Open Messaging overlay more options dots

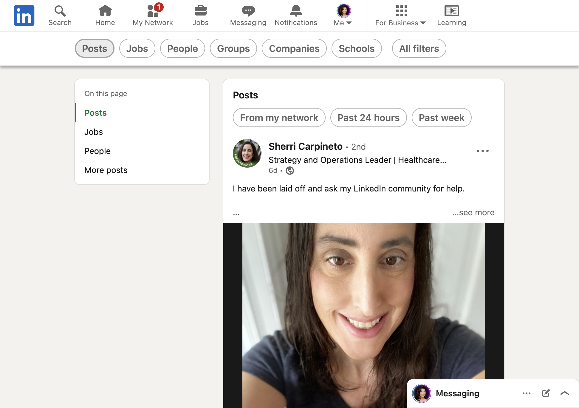(527, 393)
